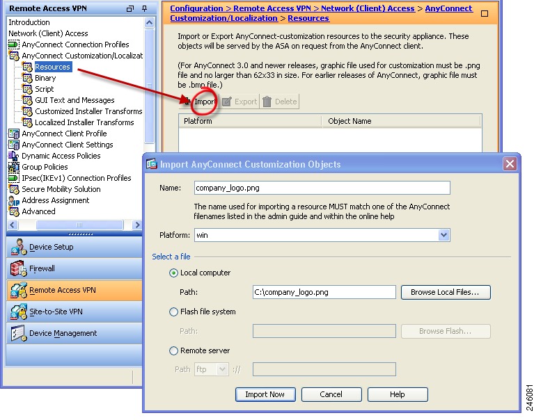Click the tree horizontal scroll left arrow
Viewport: 534px width, 420px height.
coord(13,225)
